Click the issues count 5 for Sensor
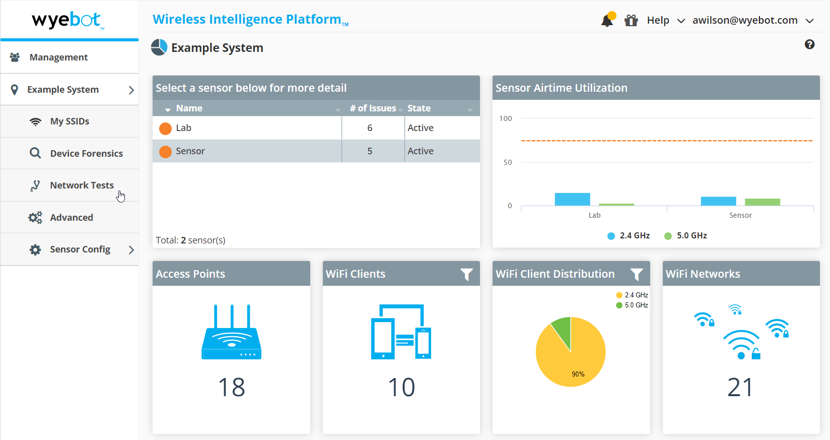Viewport: 830px width, 440px height. [370, 151]
